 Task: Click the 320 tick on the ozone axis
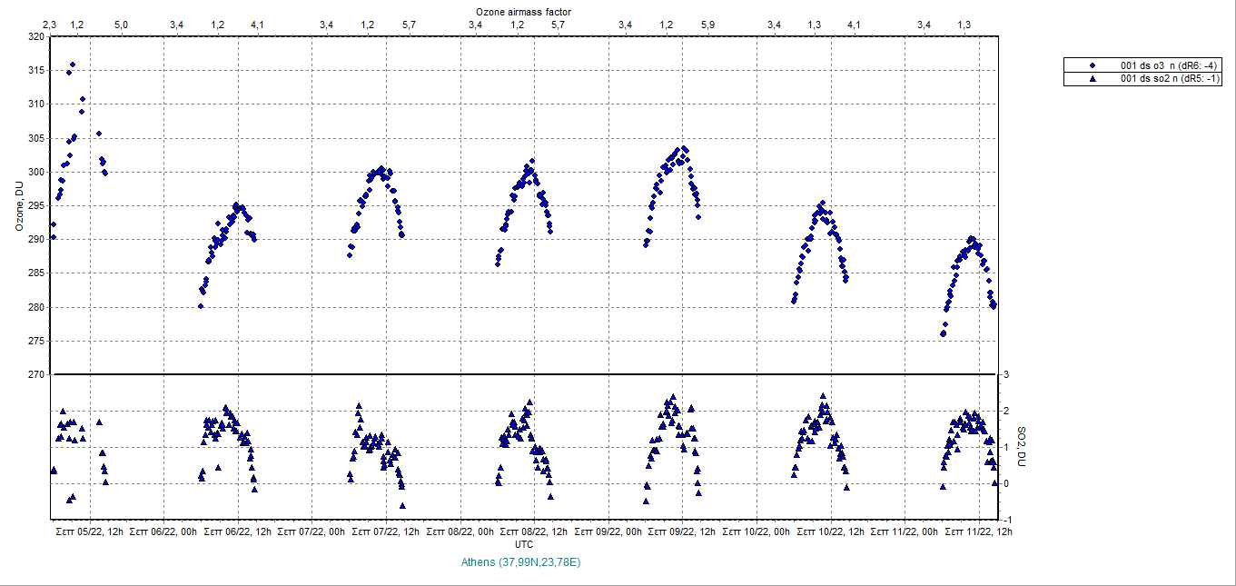[35, 36]
